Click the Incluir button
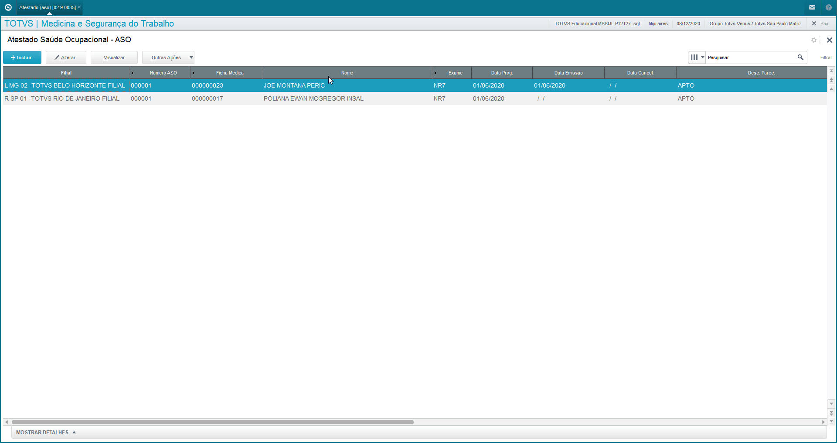The height and width of the screenshot is (443, 837). point(22,57)
